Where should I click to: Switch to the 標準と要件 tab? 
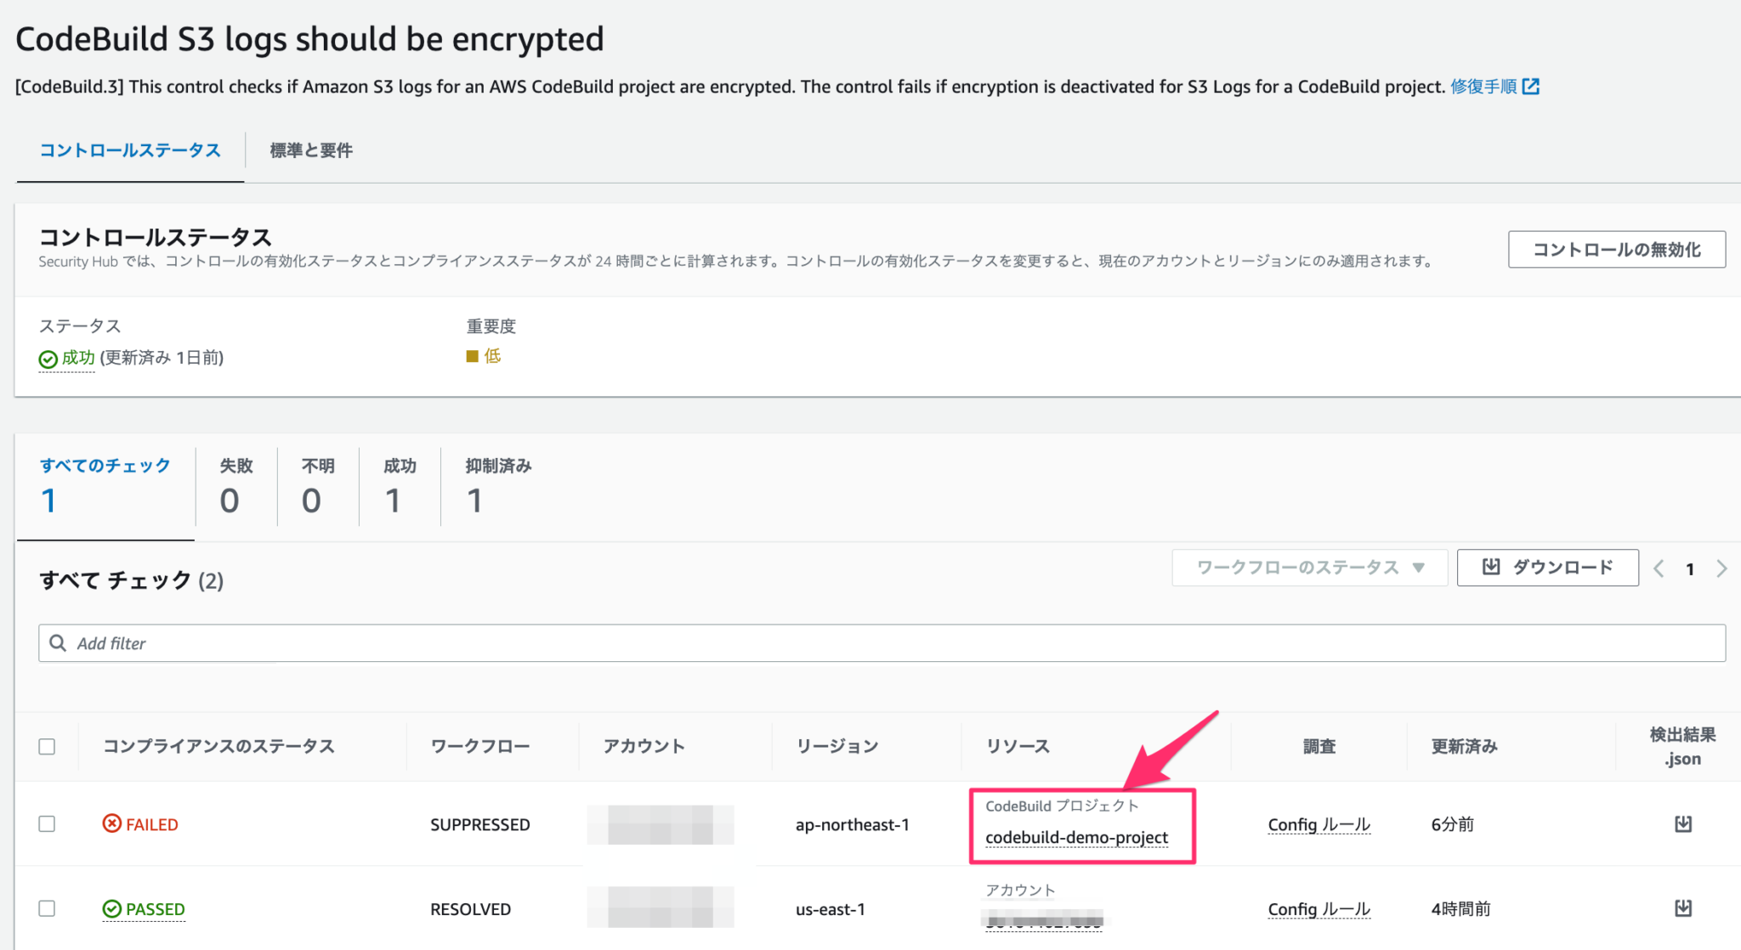coord(309,150)
